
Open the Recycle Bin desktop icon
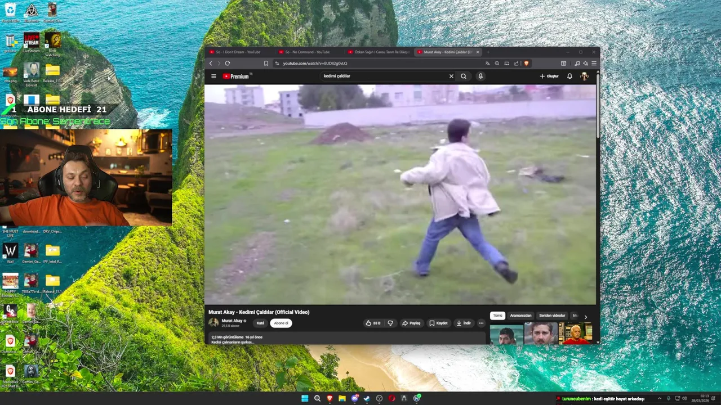[x=10, y=12]
